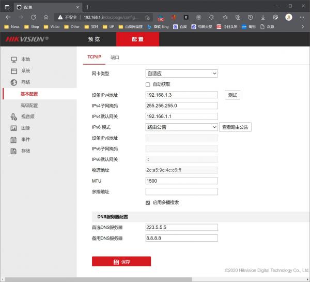Open the downloads arrow icon
Image resolution: width=310 pixels, height=282 pixels.
click(x=263, y=18)
